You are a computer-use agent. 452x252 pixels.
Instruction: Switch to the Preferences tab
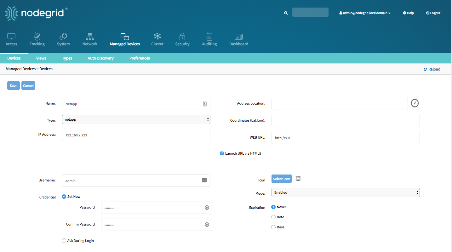pyautogui.click(x=140, y=58)
